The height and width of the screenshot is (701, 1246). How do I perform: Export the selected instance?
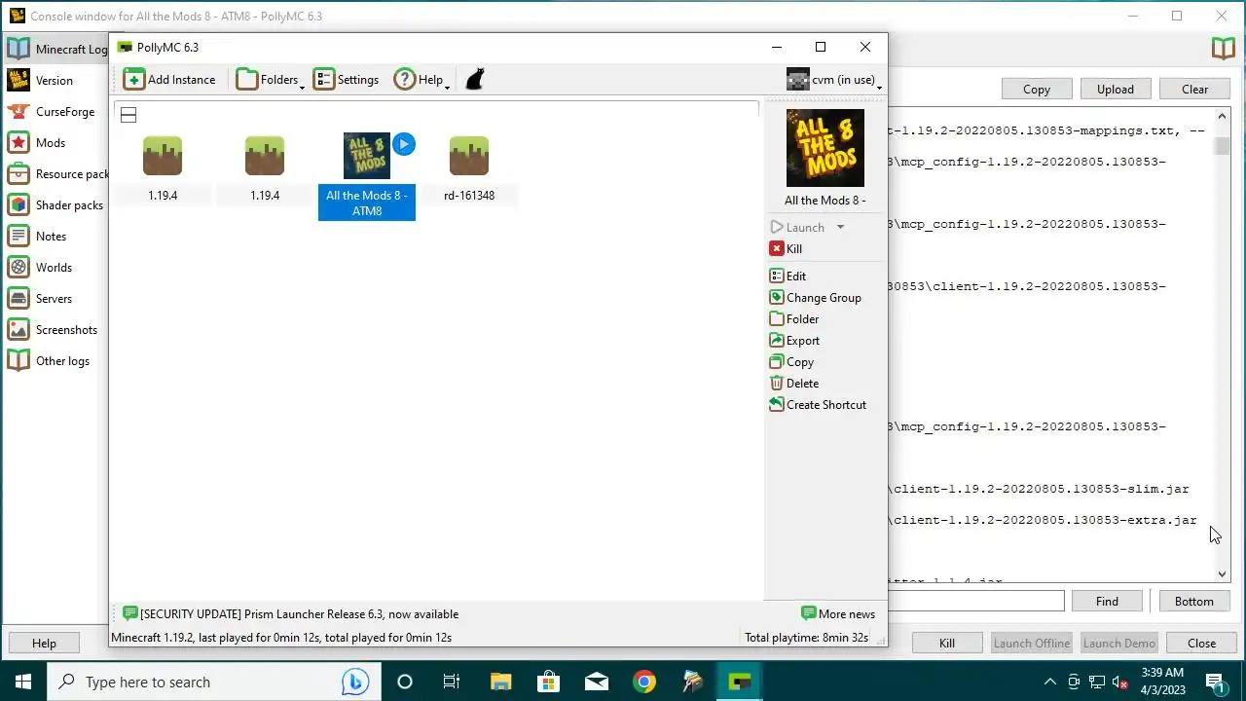point(794,341)
